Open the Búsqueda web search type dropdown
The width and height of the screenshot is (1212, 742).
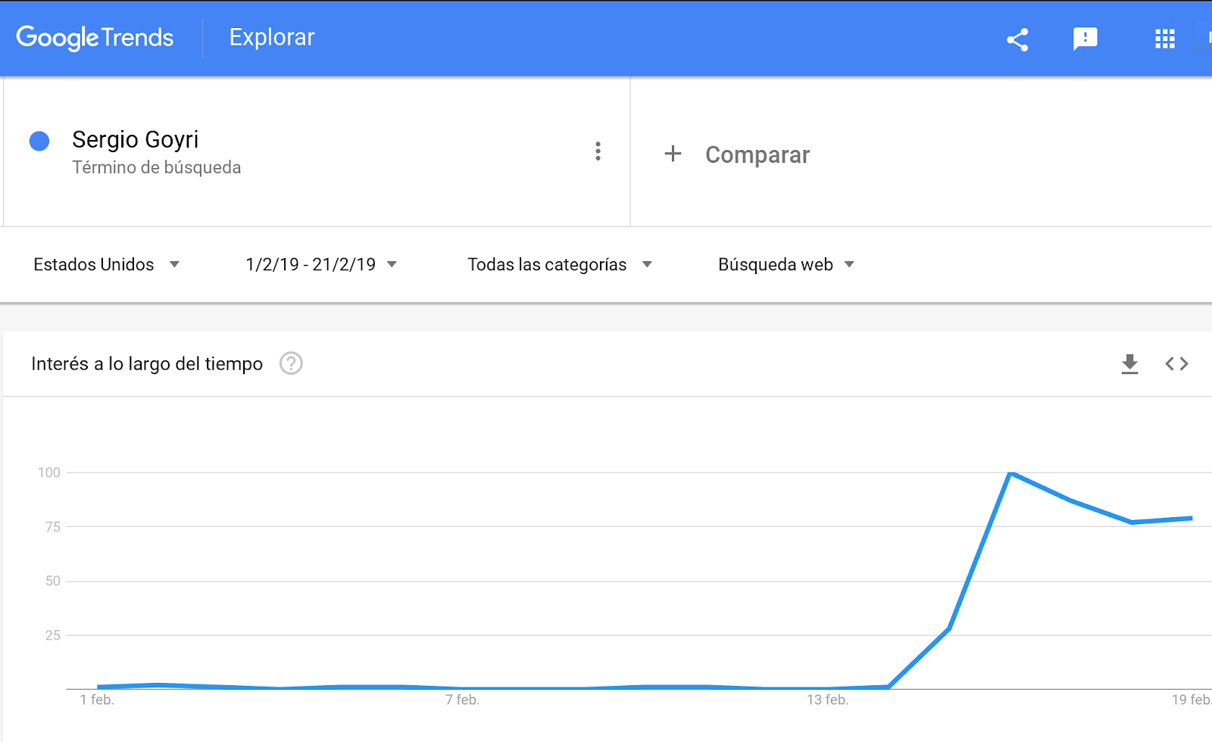pyautogui.click(x=786, y=264)
